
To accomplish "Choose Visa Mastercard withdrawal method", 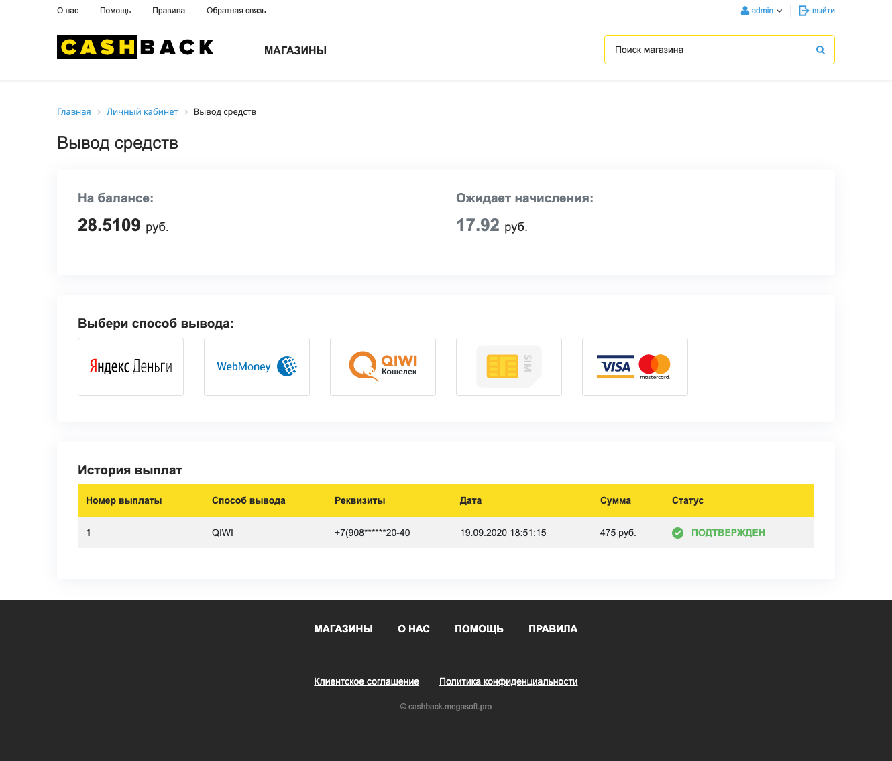I will pos(635,366).
